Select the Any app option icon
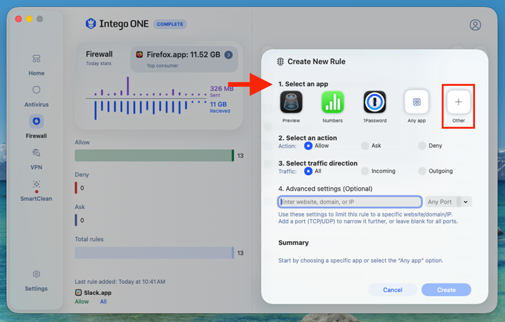This screenshot has width=505, height=322. pyautogui.click(x=416, y=102)
